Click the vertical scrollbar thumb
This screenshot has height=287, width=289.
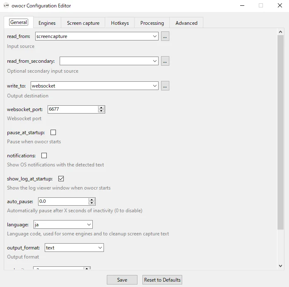point(280,132)
